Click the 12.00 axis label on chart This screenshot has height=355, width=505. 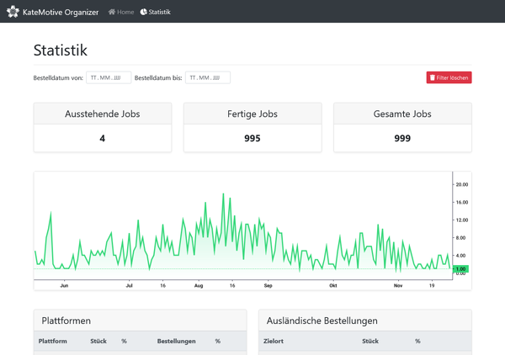click(462, 220)
